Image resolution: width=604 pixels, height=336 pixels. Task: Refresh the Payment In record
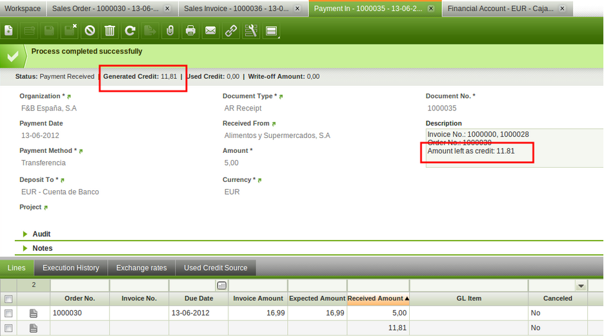130,30
